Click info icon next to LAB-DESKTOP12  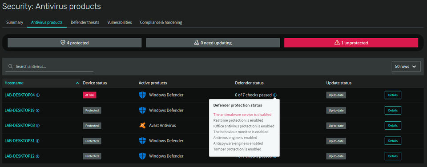click(38, 156)
